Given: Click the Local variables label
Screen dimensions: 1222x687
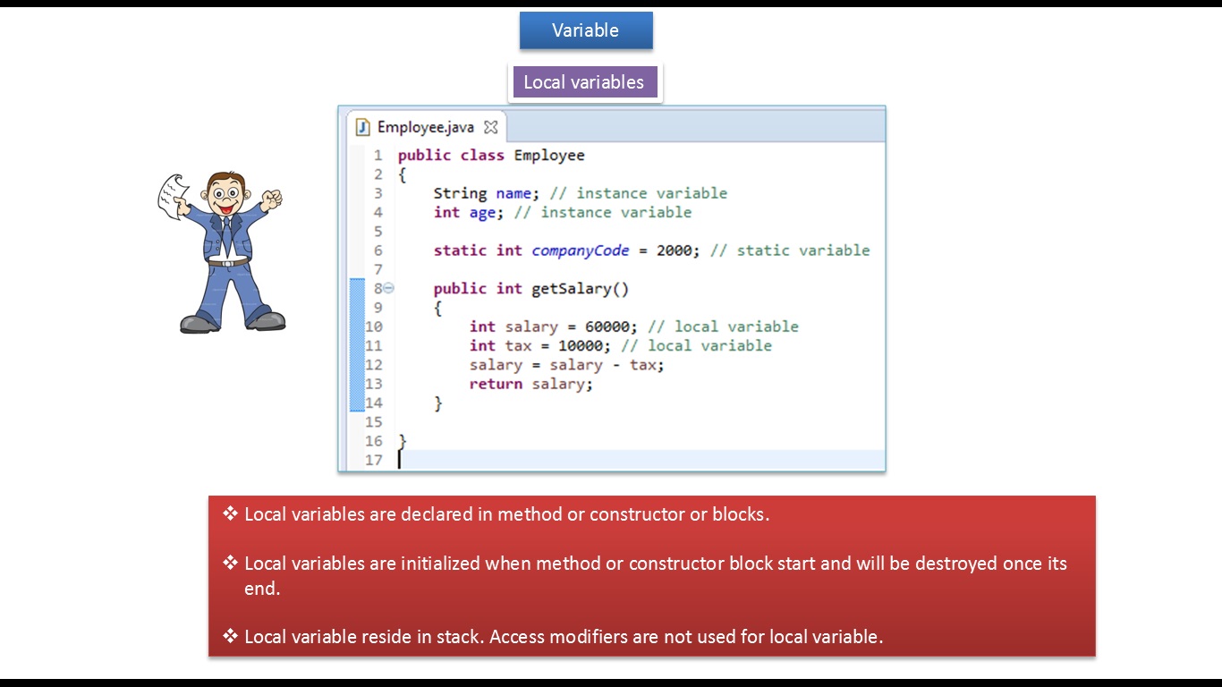Looking at the screenshot, I should click(584, 81).
